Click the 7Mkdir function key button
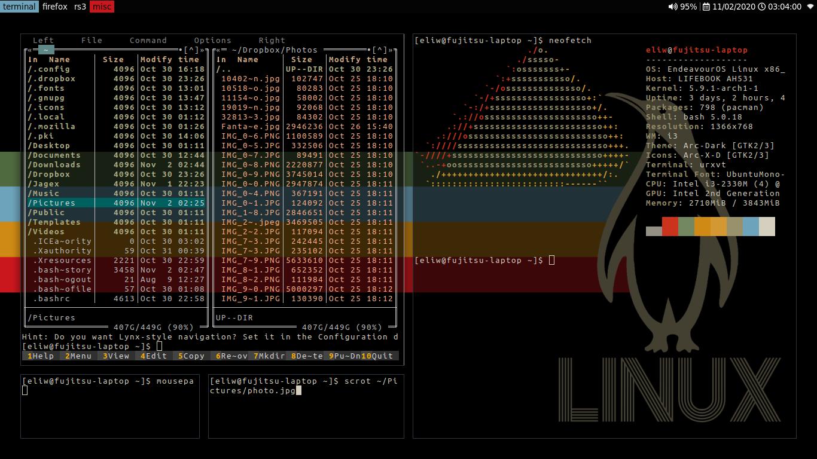This screenshot has height=459, width=817. point(269,356)
